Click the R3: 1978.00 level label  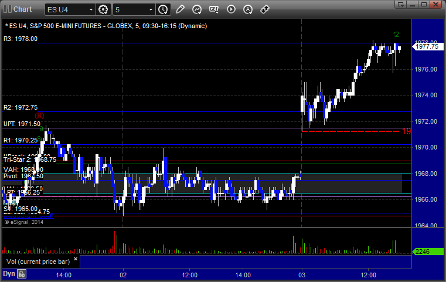(21, 39)
